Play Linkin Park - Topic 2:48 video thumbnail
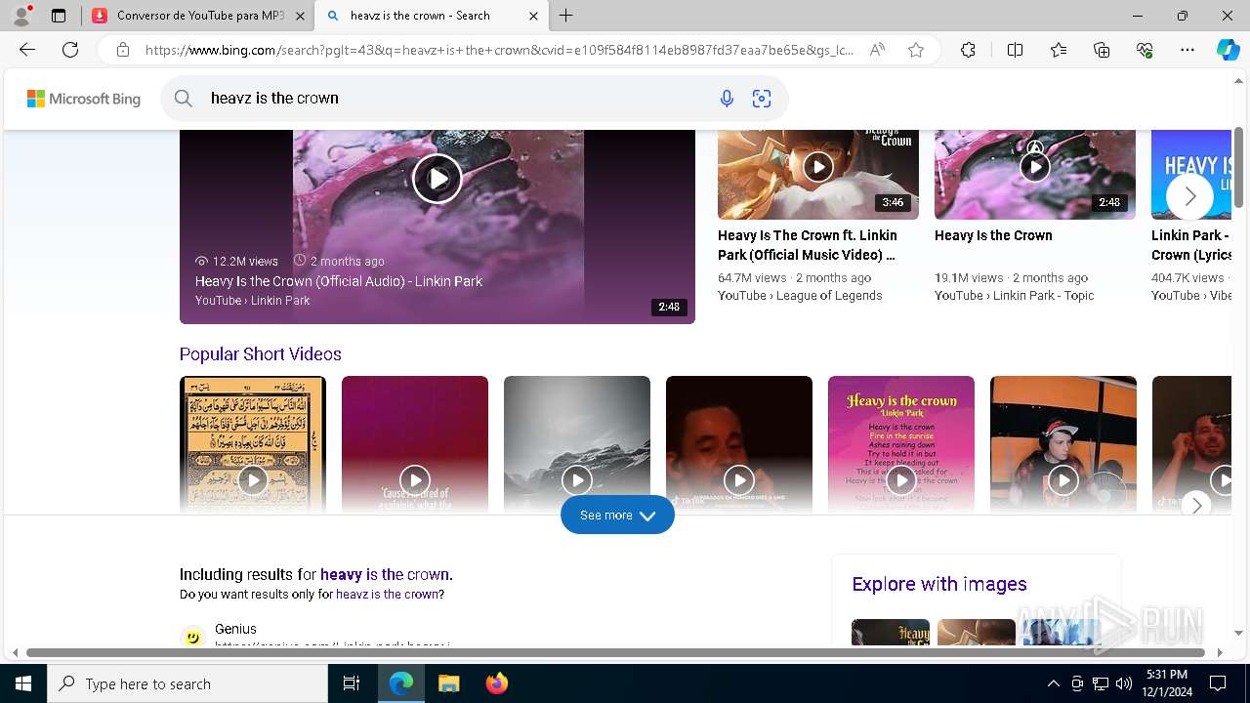Screen dimensions: 1250x703 (1035, 168)
